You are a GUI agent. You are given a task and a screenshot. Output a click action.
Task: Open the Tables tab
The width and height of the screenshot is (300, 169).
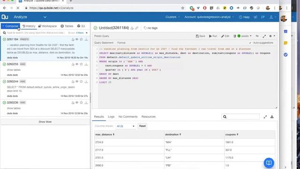67,26
